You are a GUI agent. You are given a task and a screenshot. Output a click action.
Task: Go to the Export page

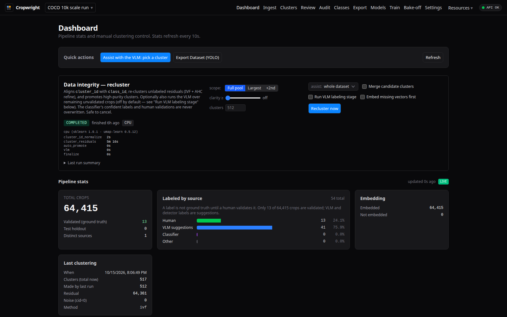tap(360, 8)
